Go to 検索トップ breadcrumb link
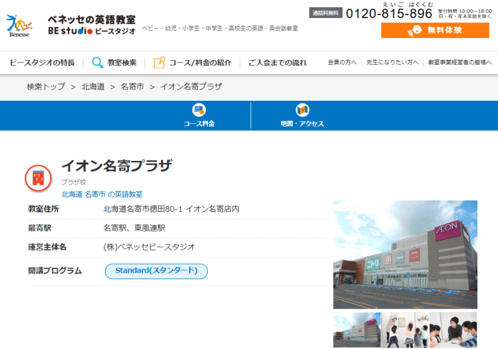The width and height of the screenshot is (498, 349). (46, 86)
